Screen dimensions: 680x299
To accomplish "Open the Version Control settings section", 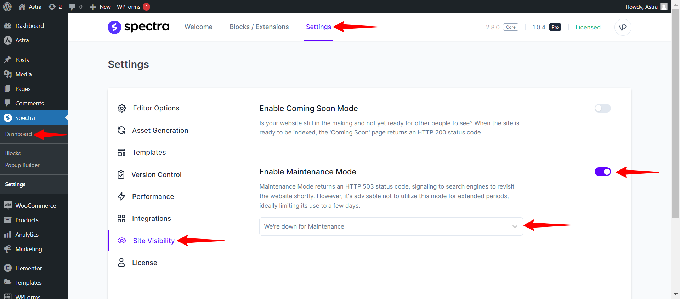I will pyautogui.click(x=156, y=174).
